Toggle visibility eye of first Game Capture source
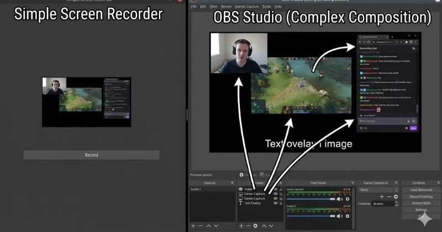This screenshot has width=442, height=232. (276, 194)
